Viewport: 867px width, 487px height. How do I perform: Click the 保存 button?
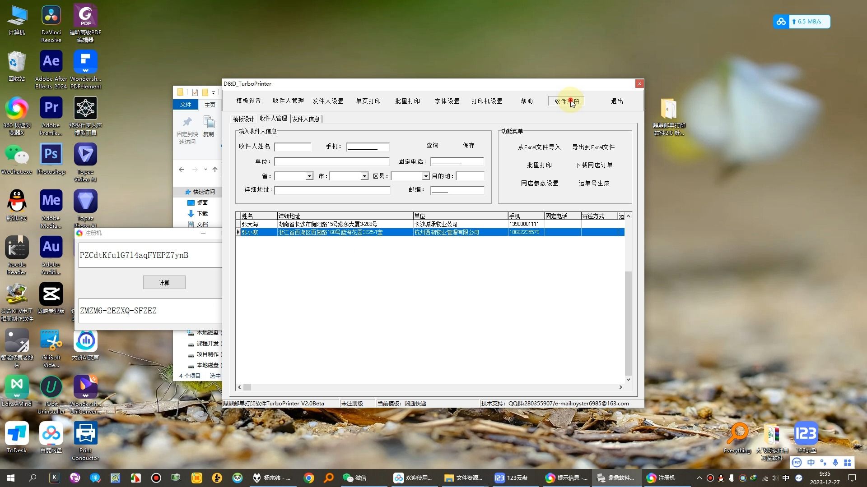[468, 146]
